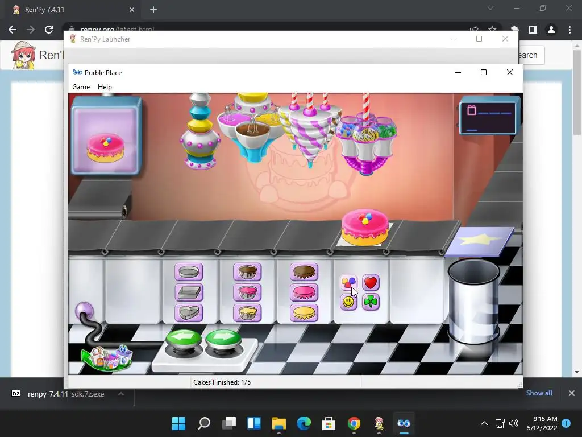Launch Microsoft Edge from taskbar
Image resolution: width=582 pixels, height=437 pixels.
(304, 423)
